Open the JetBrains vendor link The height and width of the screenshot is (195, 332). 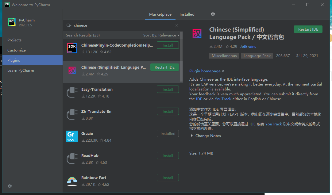click(x=248, y=47)
